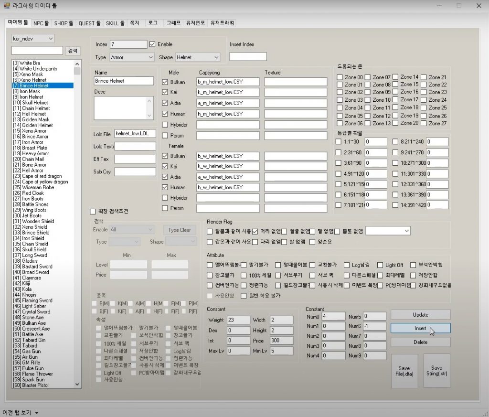Expand the Shape dropdown showing Helmet
Image resolution: width=489 pixels, height=417 pixels.
point(198,57)
